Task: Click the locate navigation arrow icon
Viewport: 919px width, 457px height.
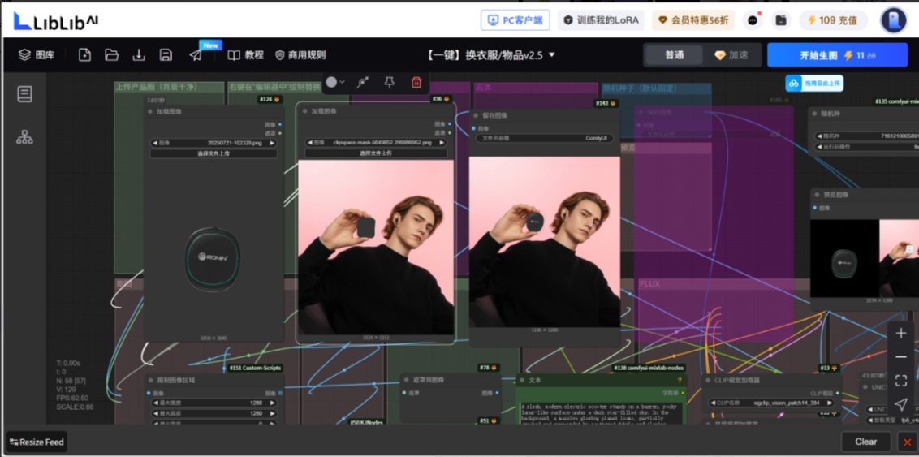Action: click(x=901, y=405)
